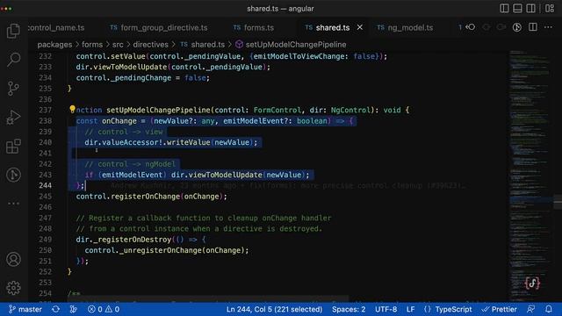Split the editor right

click(x=533, y=27)
